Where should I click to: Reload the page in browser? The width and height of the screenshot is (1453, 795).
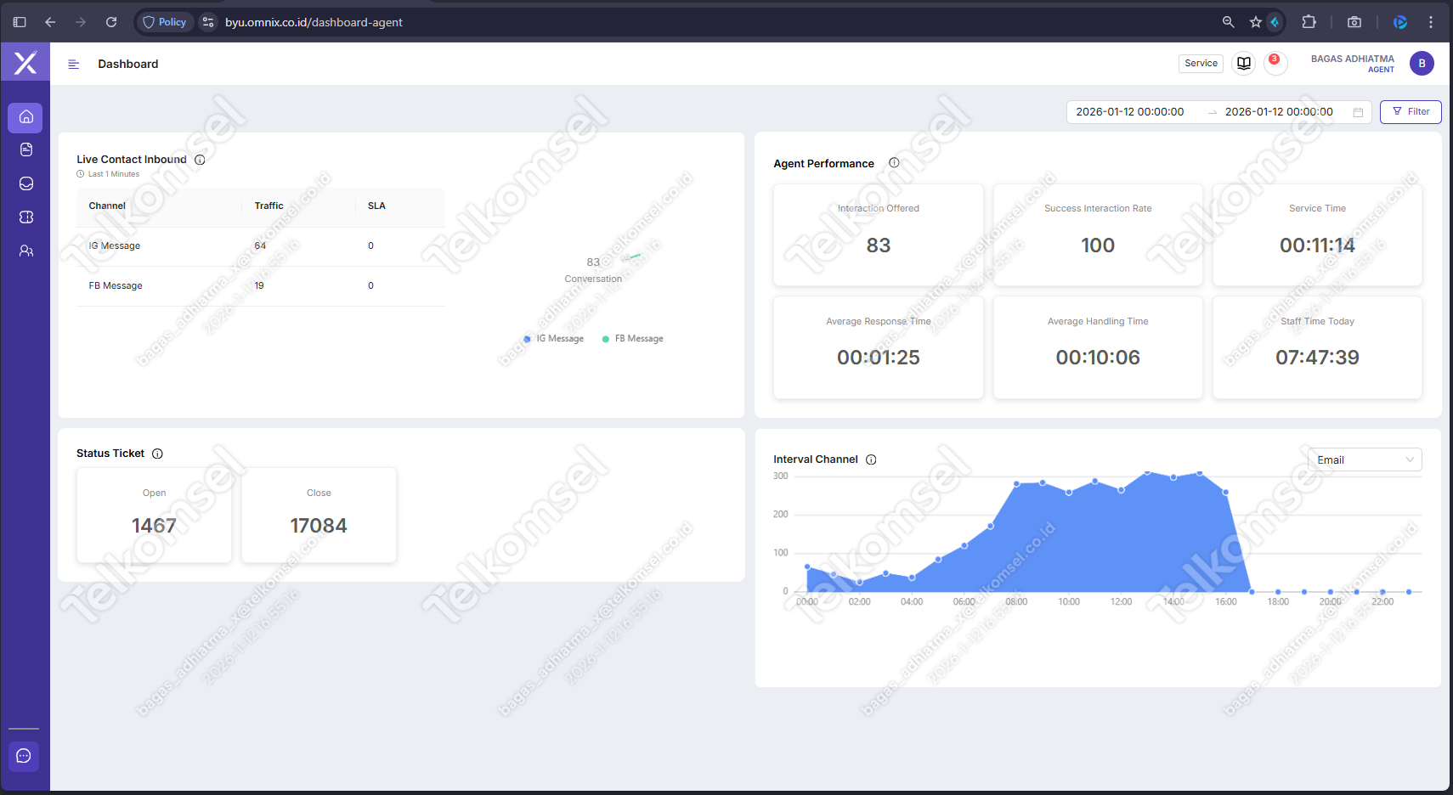[x=111, y=22]
